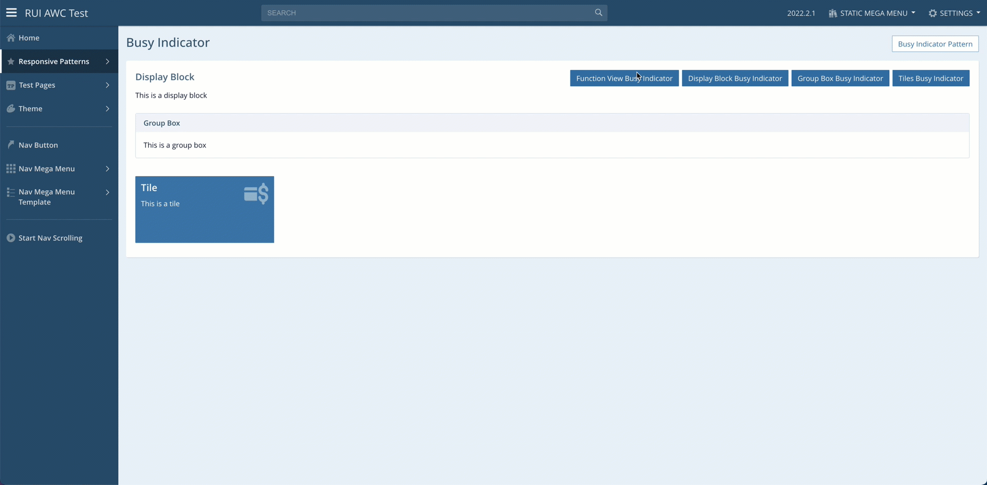
Task: Click the search magnifier icon
Action: 598,12
